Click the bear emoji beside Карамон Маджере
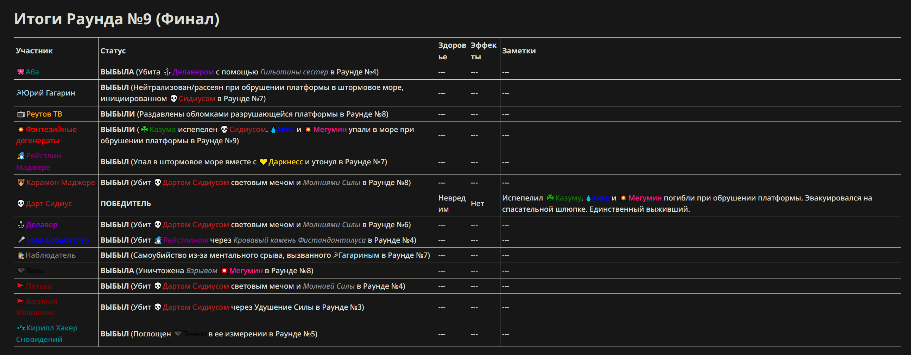 click(21, 183)
